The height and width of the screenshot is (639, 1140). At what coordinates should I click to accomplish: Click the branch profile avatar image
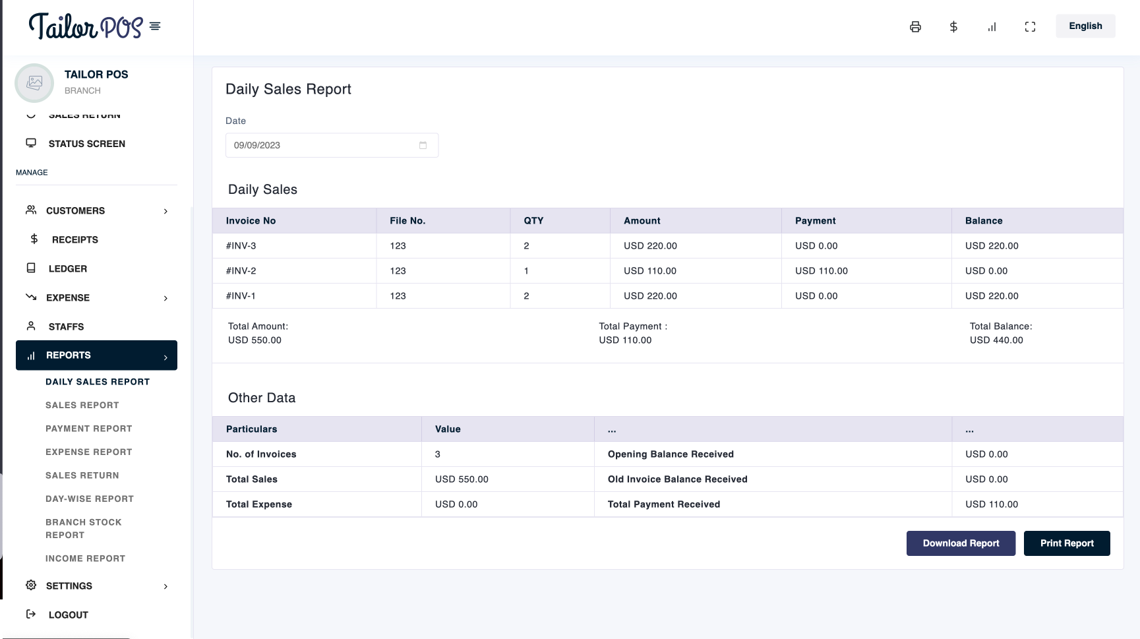[34, 83]
